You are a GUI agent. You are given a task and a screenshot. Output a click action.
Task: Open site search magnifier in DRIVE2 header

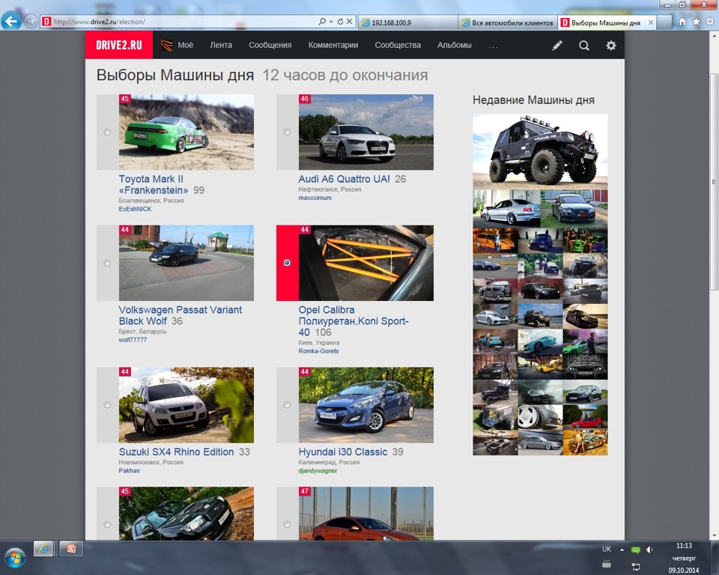pyautogui.click(x=583, y=46)
